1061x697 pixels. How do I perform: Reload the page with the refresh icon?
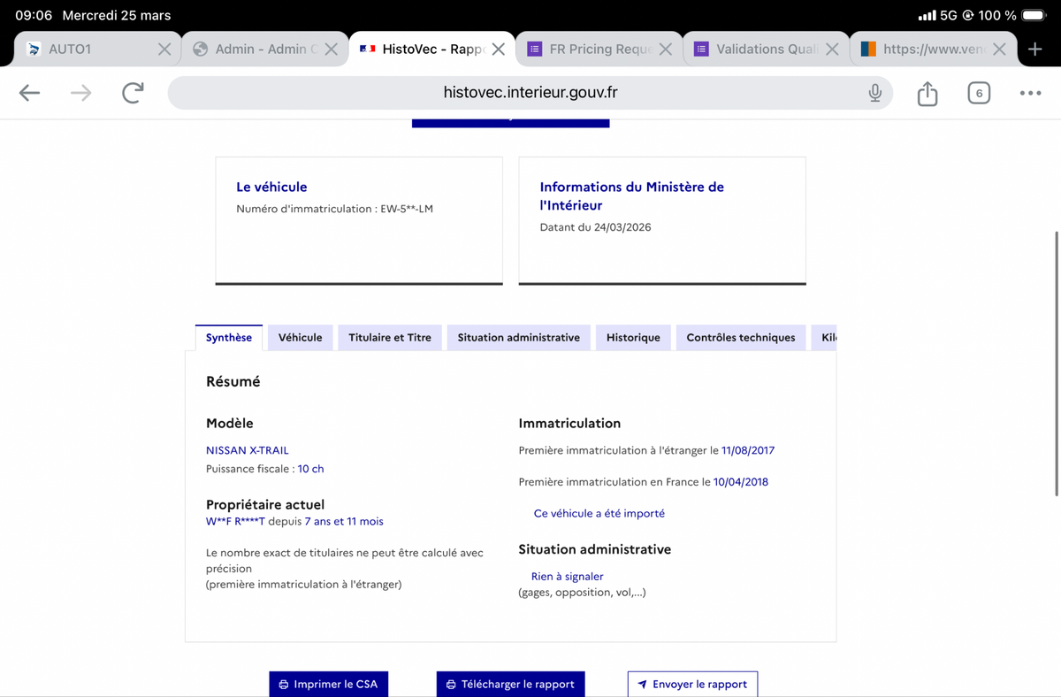(x=133, y=93)
